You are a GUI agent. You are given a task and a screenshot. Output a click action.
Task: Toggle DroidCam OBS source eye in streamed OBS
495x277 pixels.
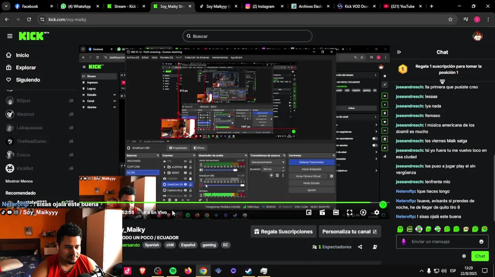pyautogui.click(x=185, y=184)
